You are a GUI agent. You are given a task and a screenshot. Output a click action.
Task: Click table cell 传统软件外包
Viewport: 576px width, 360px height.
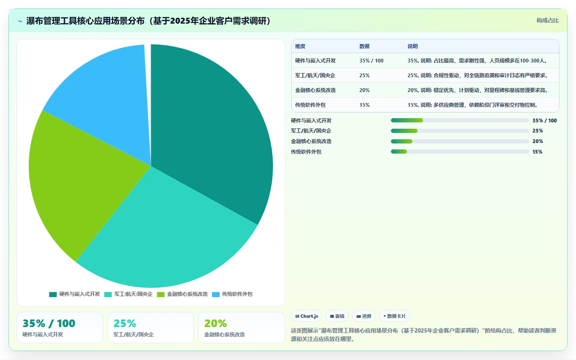(310, 105)
